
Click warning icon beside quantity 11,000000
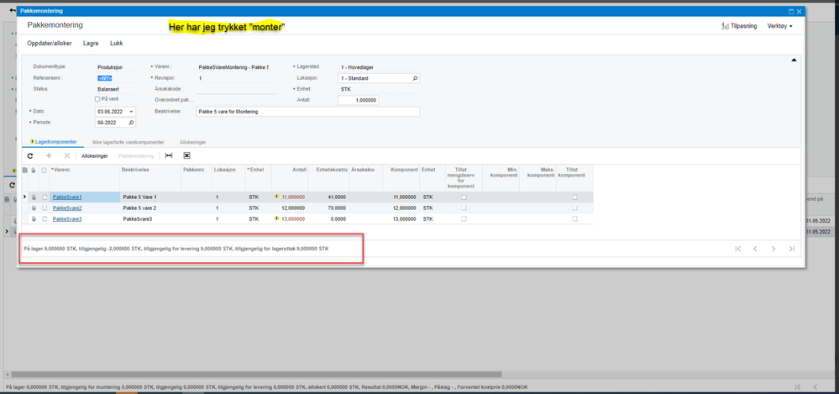[x=277, y=197]
